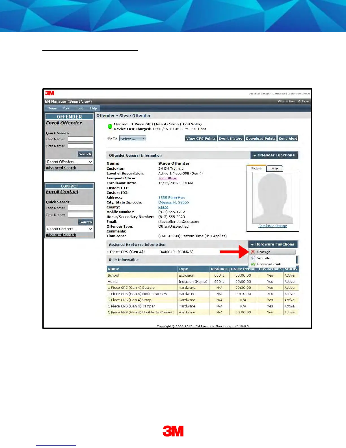The width and height of the screenshot is (346, 448).
Task: Select the 1 Piece GPS Strap rule
Action: coord(203,300)
